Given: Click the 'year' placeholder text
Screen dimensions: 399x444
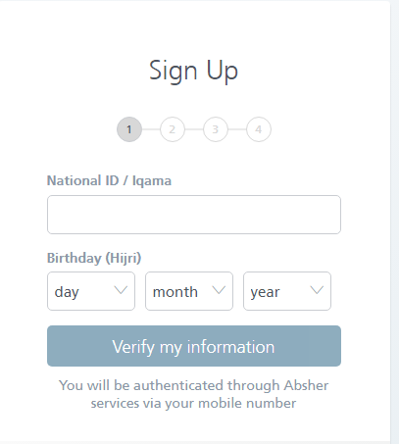Looking at the screenshot, I should [x=265, y=293].
